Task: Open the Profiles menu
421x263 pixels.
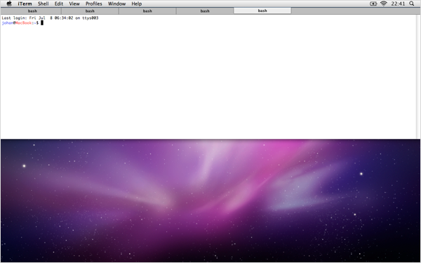Action: tap(94, 4)
